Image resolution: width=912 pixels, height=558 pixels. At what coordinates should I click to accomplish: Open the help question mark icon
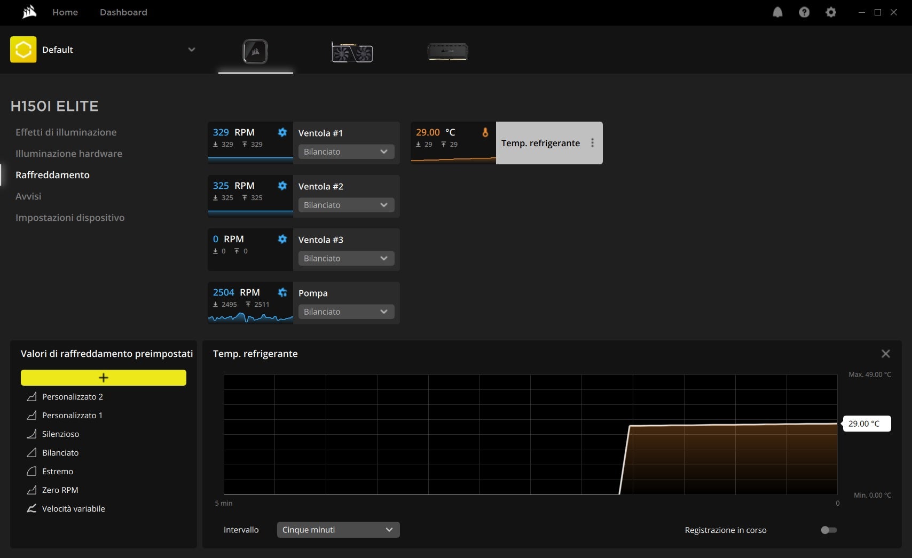[804, 12]
